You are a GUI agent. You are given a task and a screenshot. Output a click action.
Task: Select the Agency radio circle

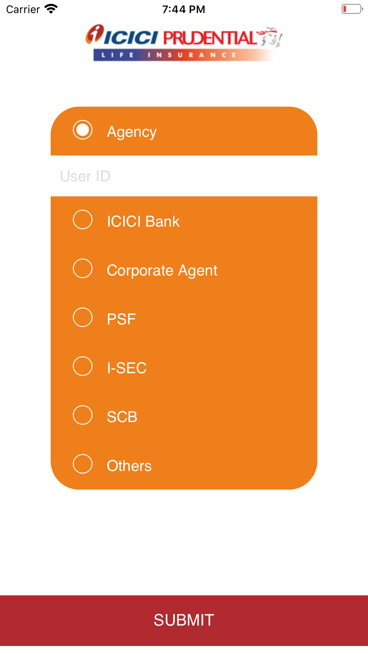[83, 130]
